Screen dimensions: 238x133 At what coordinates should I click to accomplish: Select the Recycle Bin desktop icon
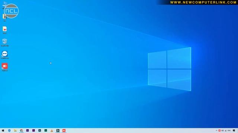point(5,42)
